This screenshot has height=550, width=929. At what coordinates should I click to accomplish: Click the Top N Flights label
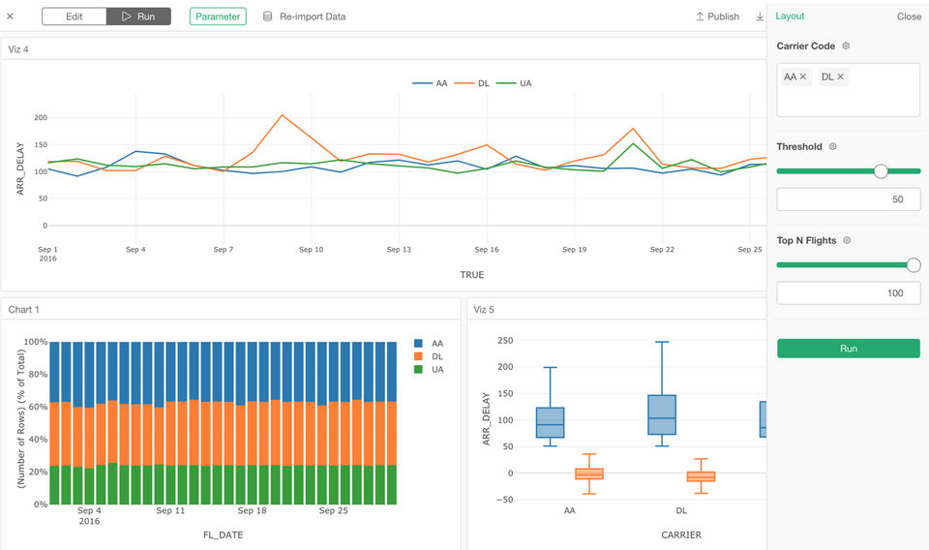[x=806, y=240]
